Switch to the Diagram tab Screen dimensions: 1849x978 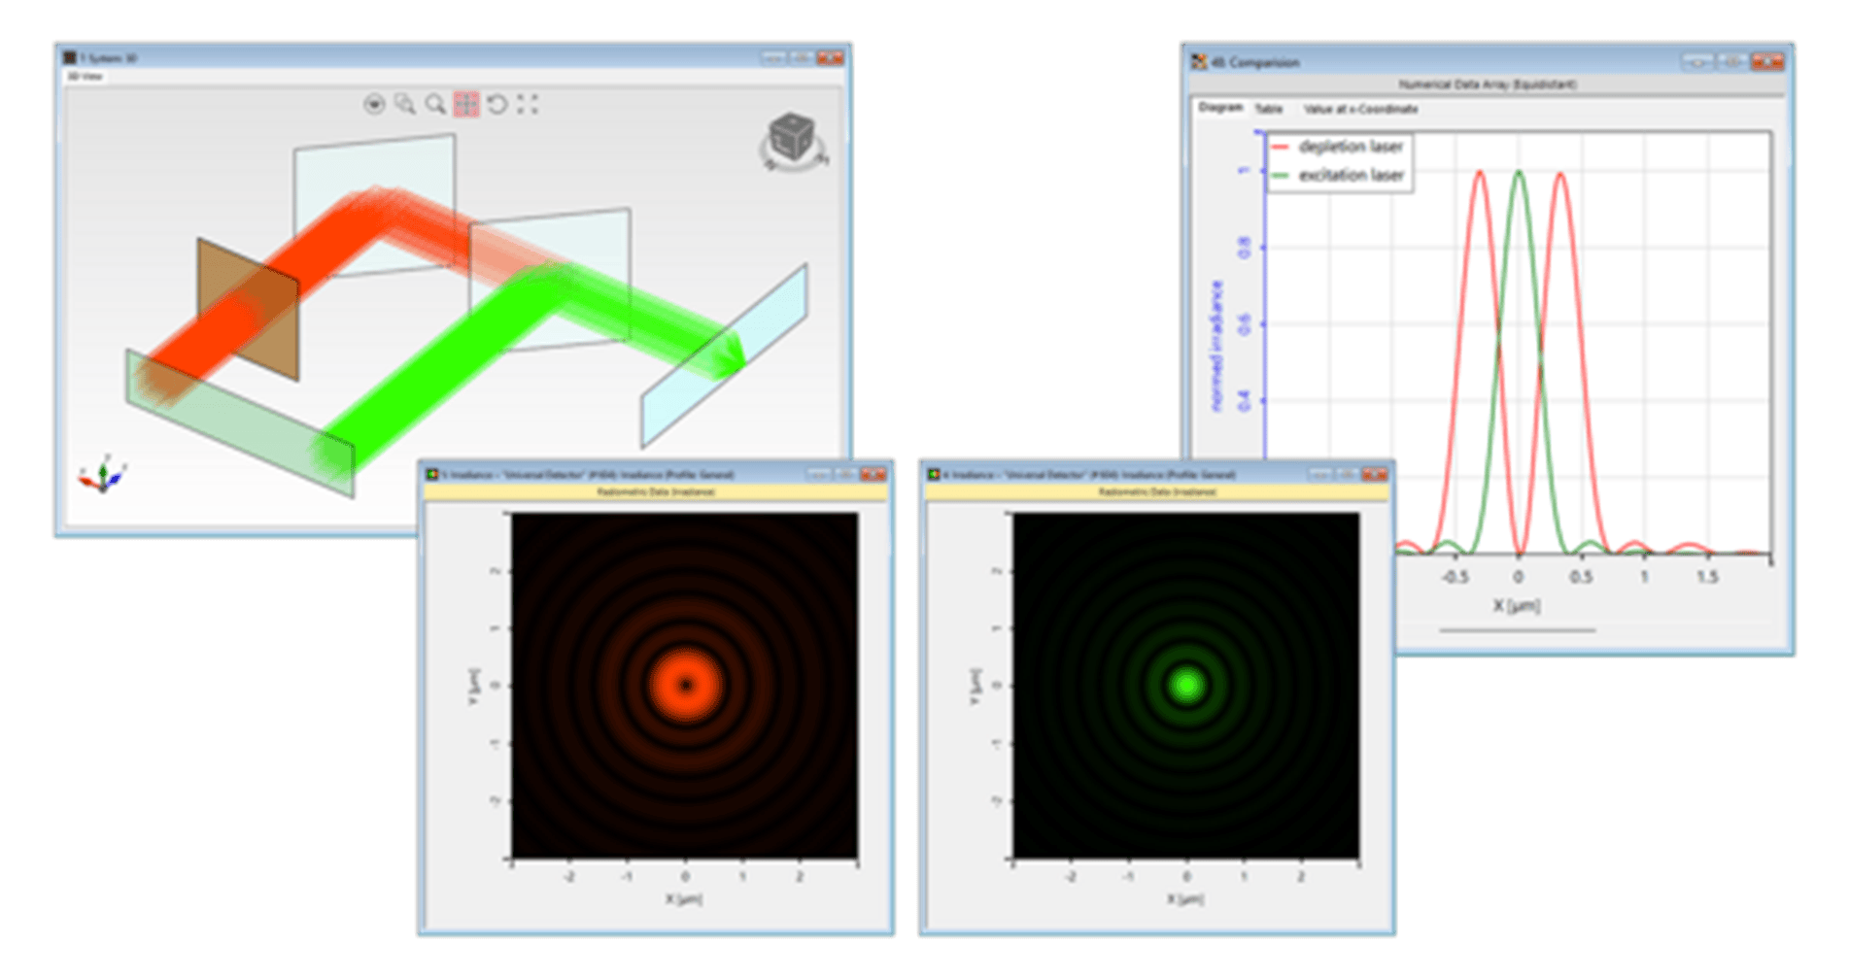coord(1219,108)
